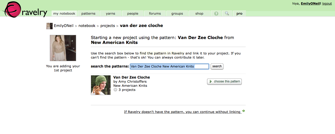Open the my notebook tab
Screen dimensions: 335x134
coord(64,14)
